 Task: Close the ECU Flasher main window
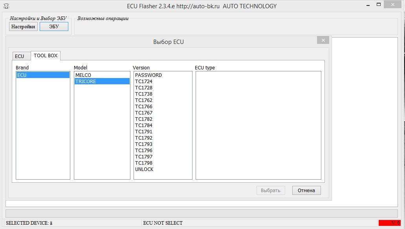click(x=393, y=4)
